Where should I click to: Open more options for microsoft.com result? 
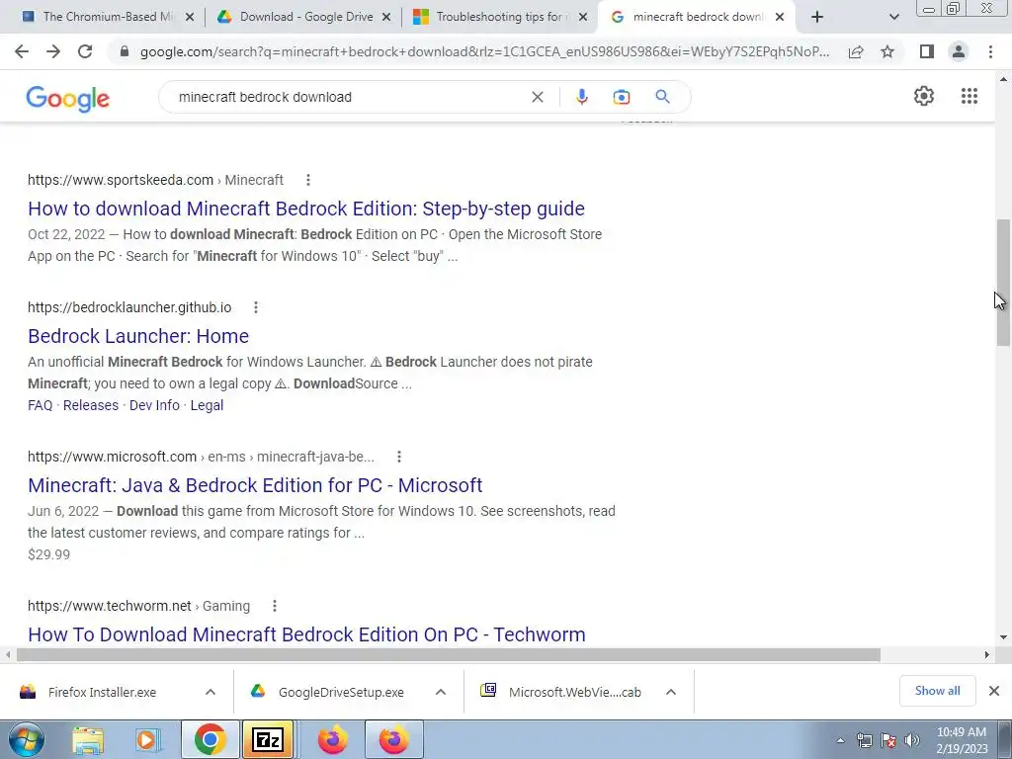coord(399,457)
